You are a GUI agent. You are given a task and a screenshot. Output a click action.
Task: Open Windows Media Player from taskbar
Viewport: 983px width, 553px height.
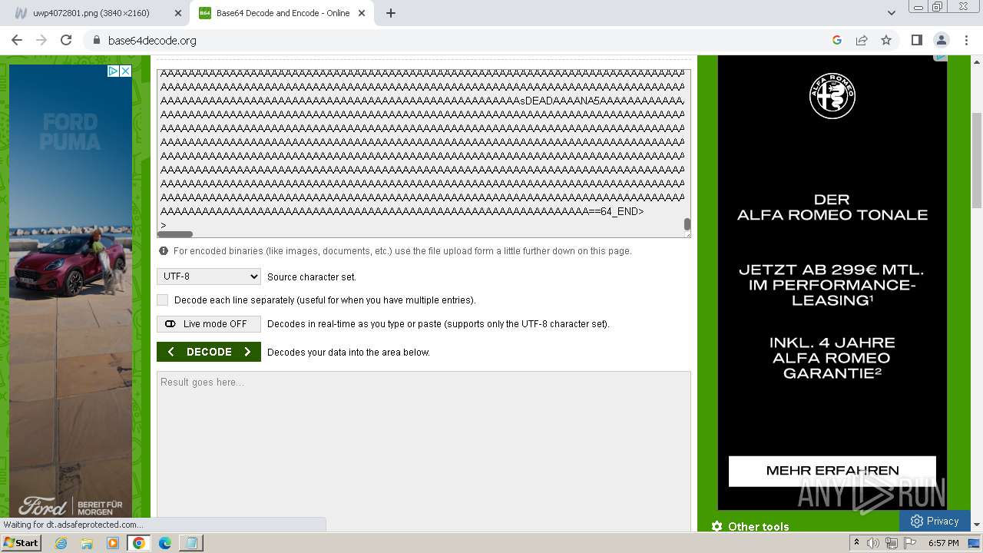point(113,543)
